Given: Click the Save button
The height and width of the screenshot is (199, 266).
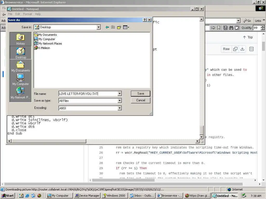Looking at the screenshot, I should (141, 94).
